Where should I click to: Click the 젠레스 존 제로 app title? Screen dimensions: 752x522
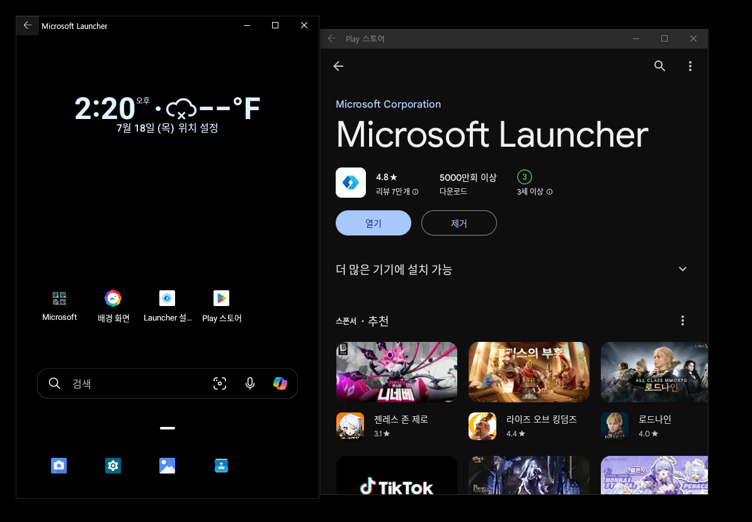tap(401, 419)
